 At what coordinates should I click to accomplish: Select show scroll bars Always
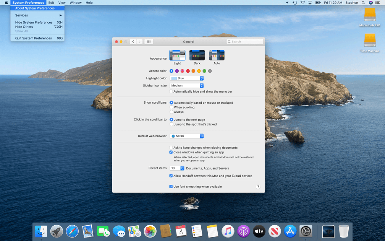pos(171,112)
